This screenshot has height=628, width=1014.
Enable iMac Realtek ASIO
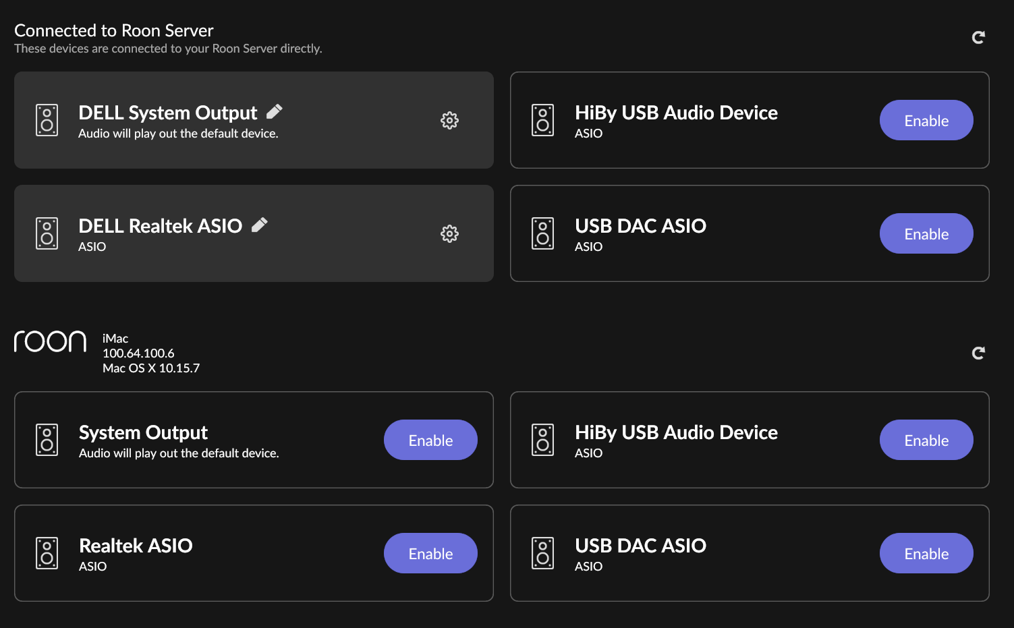[x=430, y=554]
